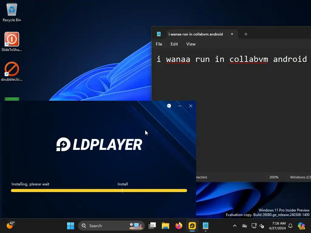Click the Windows line-ending entry in Notepad status bar
The height and width of the screenshot is (233, 311).
[x=300, y=177]
